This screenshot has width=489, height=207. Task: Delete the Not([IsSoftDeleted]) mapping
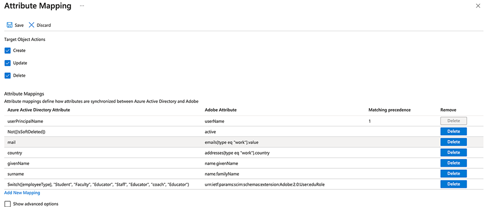453,132
